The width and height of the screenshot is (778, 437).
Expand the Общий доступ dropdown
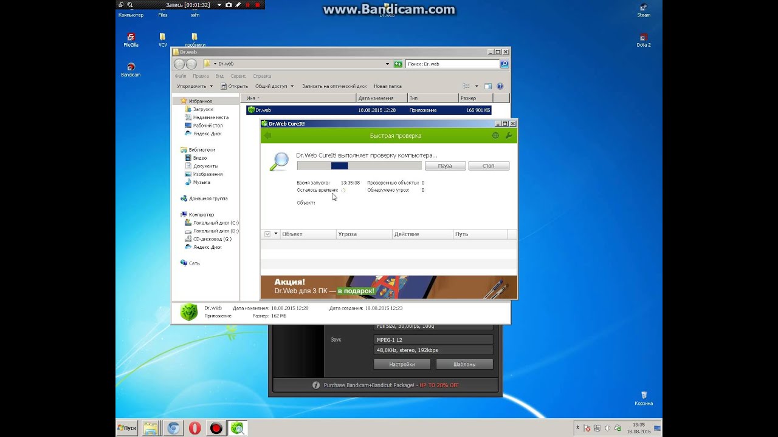(274, 86)
